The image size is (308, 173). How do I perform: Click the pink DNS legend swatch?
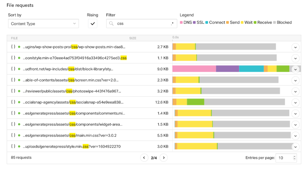click(x=181, y=23)
